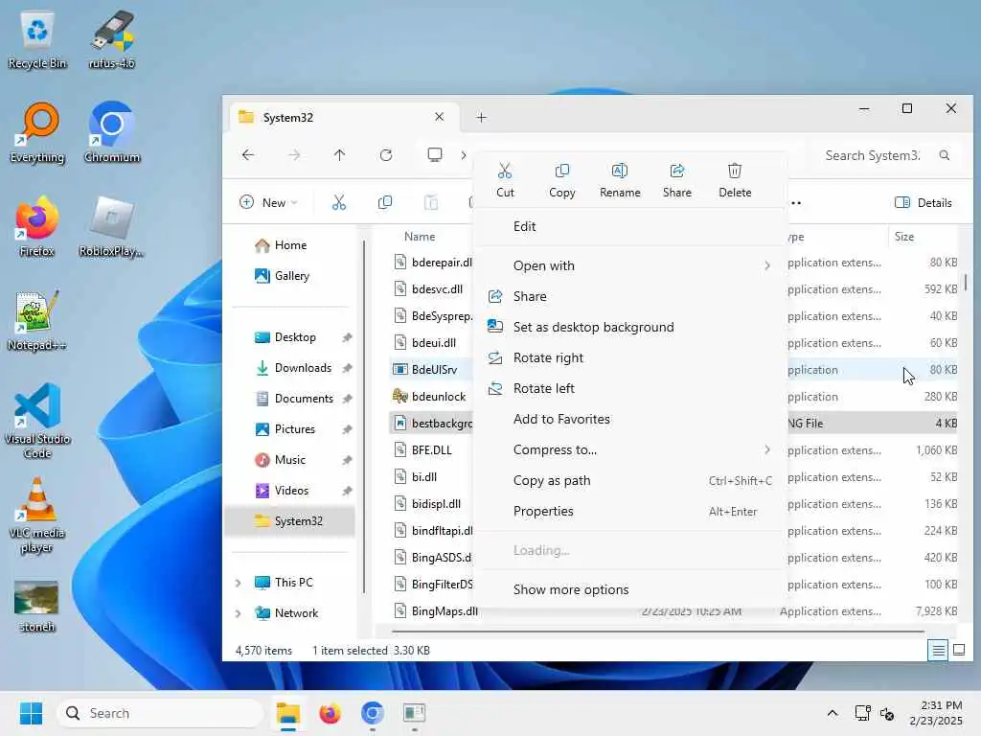This screenshot has width=981, height=736.
Task: Show hidden system tray icons
Action: click(833, 713)
